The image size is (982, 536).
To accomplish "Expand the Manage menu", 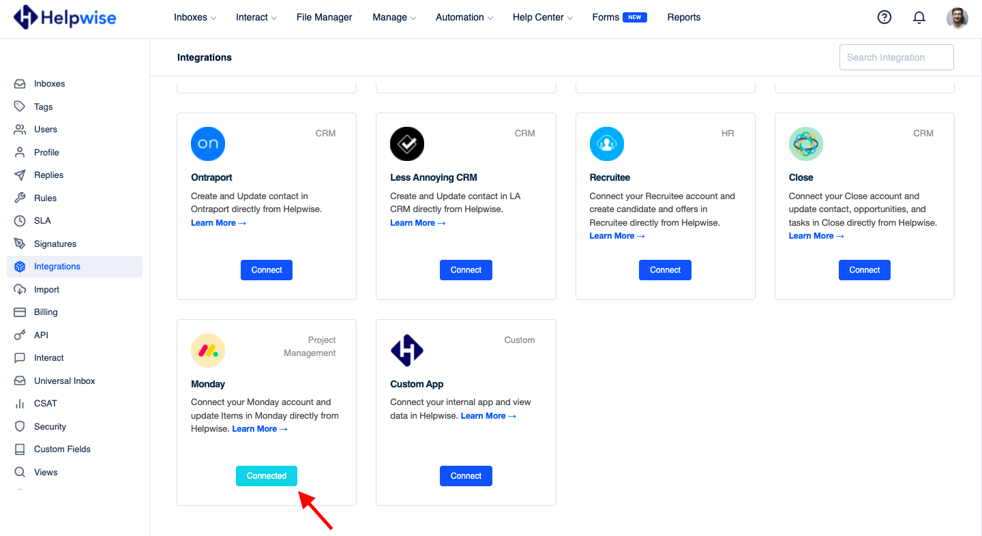I will click(x=393, y=17).
